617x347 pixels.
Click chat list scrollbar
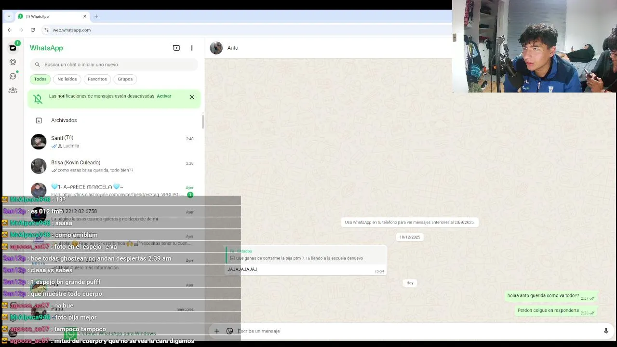click(x=203, y=122)
